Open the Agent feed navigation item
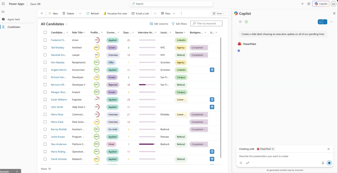The height and width of the screenshot is (173, 338). [x=14, y=19]
